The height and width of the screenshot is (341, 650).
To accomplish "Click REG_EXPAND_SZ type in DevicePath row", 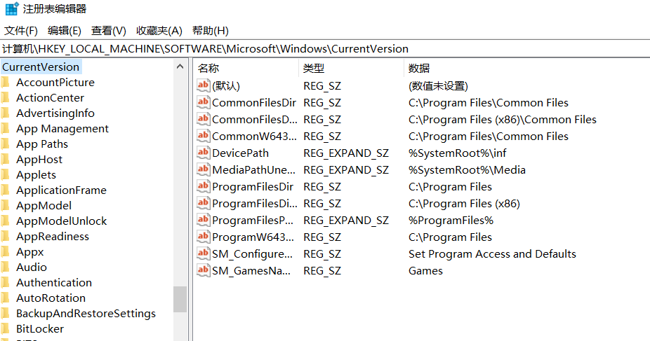I will pos(346,153).
